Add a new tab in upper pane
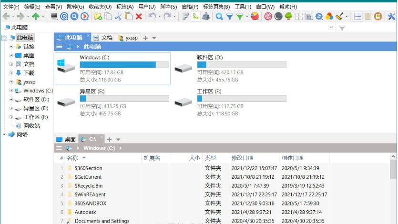This screenshot has height=224, width=398. [145, 38]
